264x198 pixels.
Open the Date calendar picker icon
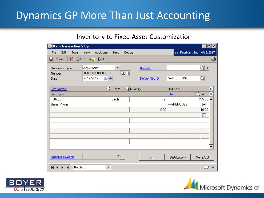click(x=105, y=78)
